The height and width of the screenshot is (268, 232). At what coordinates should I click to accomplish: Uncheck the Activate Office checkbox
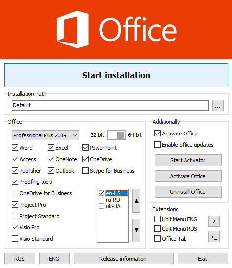(x=157, y=134)
